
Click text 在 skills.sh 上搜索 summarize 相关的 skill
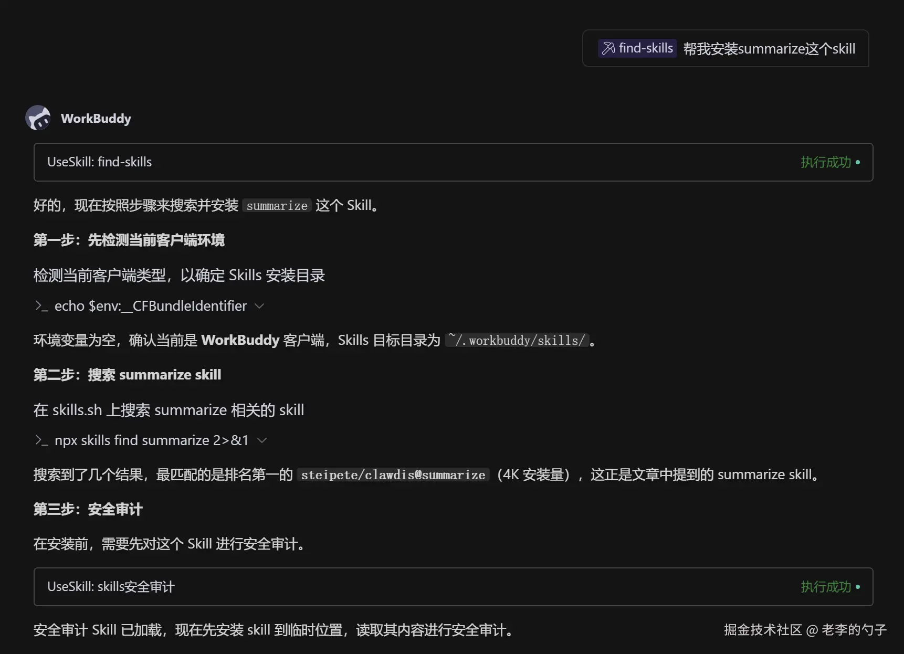coord(169,410)
